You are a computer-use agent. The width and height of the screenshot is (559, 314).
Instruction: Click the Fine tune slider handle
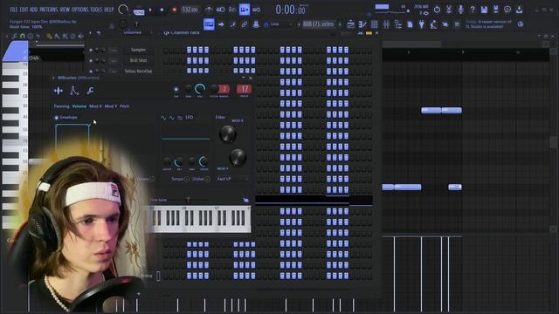tap(189, 200)
